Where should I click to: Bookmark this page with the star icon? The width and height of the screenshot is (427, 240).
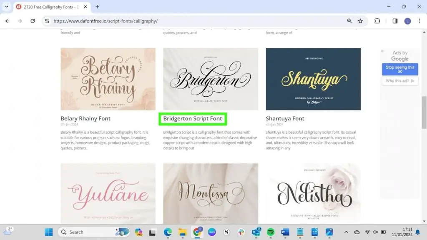pos(360,21)
